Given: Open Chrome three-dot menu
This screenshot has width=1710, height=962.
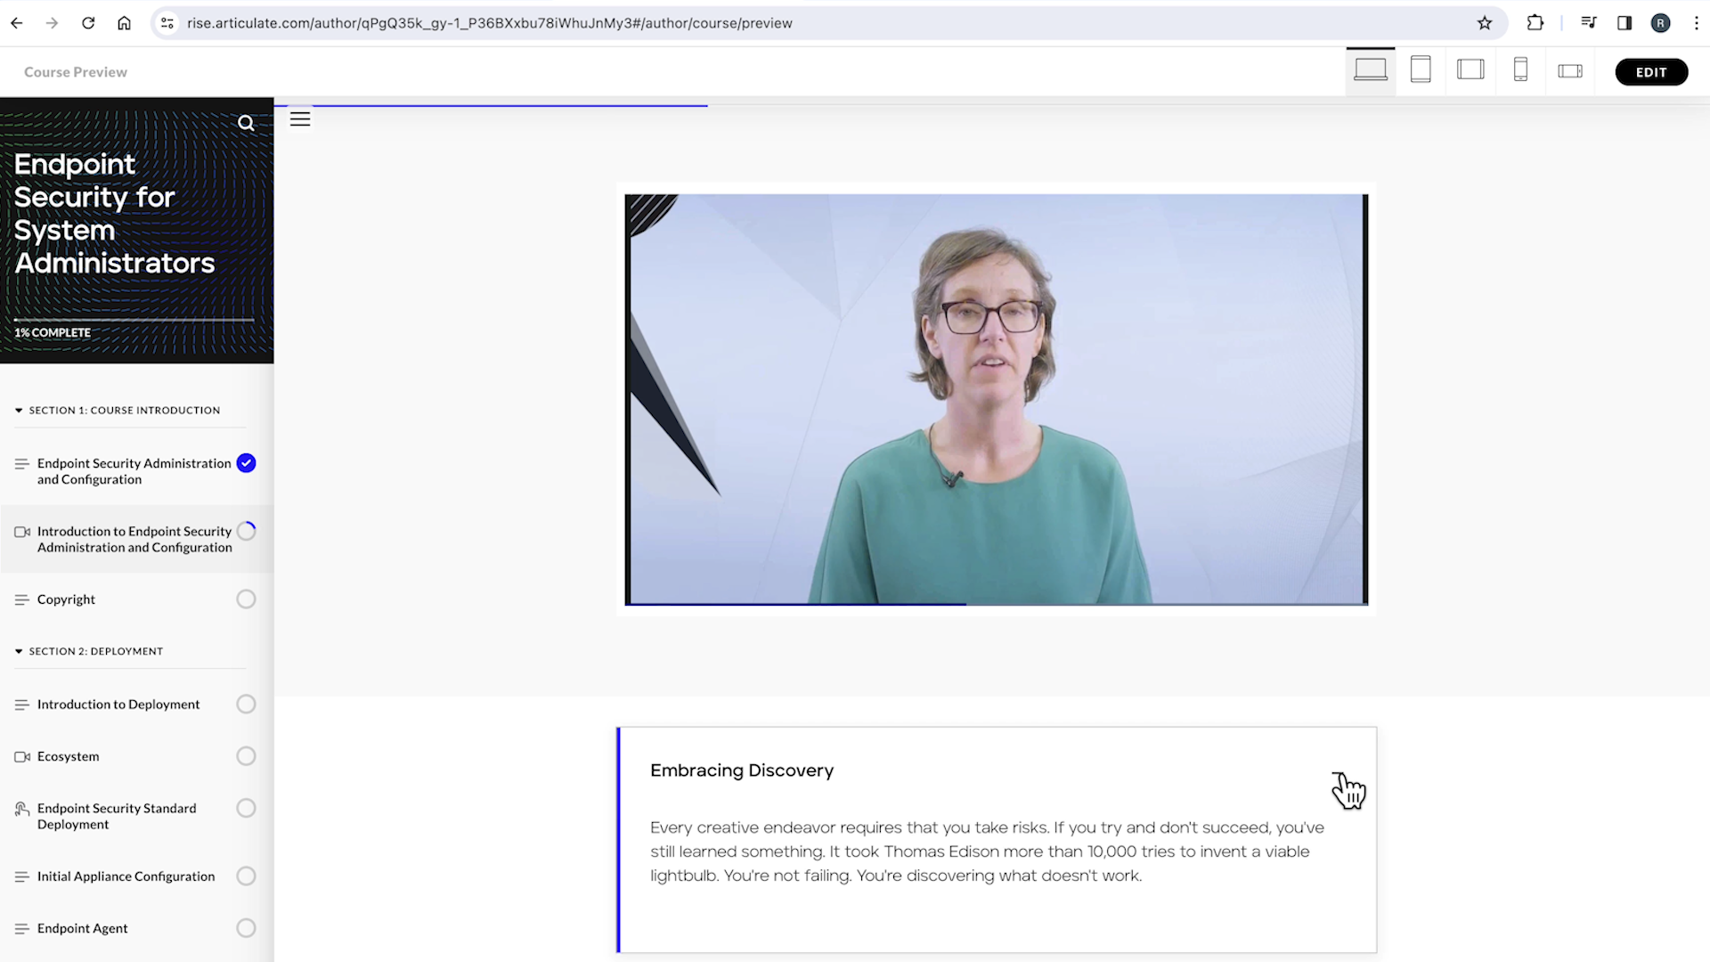Looking at the screenshot, I should point(1696,23).
